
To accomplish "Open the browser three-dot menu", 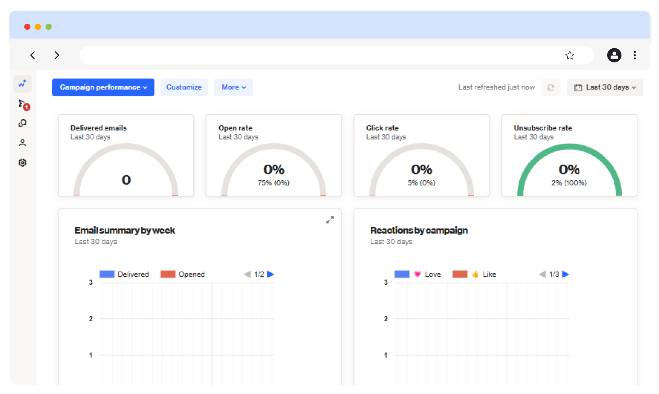I will (x=635, y=55).
